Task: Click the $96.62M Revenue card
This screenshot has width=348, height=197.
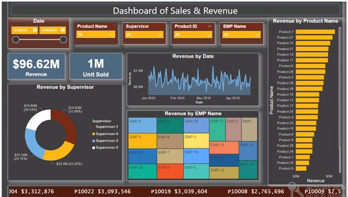Action: (x=36, y=67)
